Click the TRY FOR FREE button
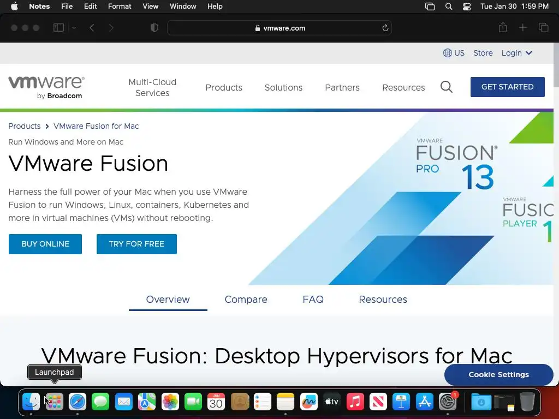Image resolution: width=559 pixels, height=419 pixels. (136, 244)
